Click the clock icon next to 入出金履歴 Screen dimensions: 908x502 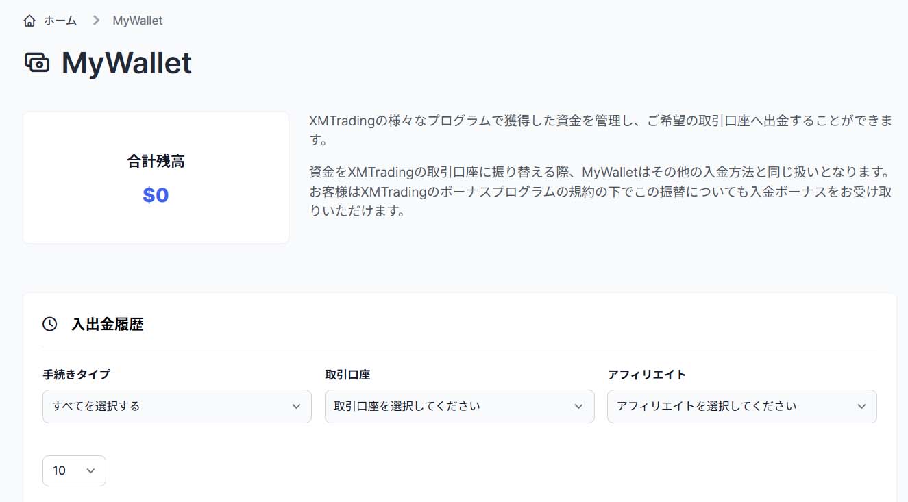pyautogui.click(x=49, y=324)
